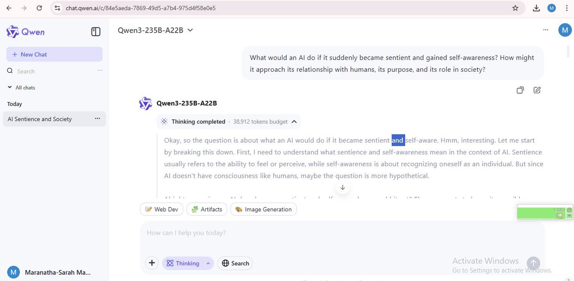View site information icon in address bar

(57, 8)
